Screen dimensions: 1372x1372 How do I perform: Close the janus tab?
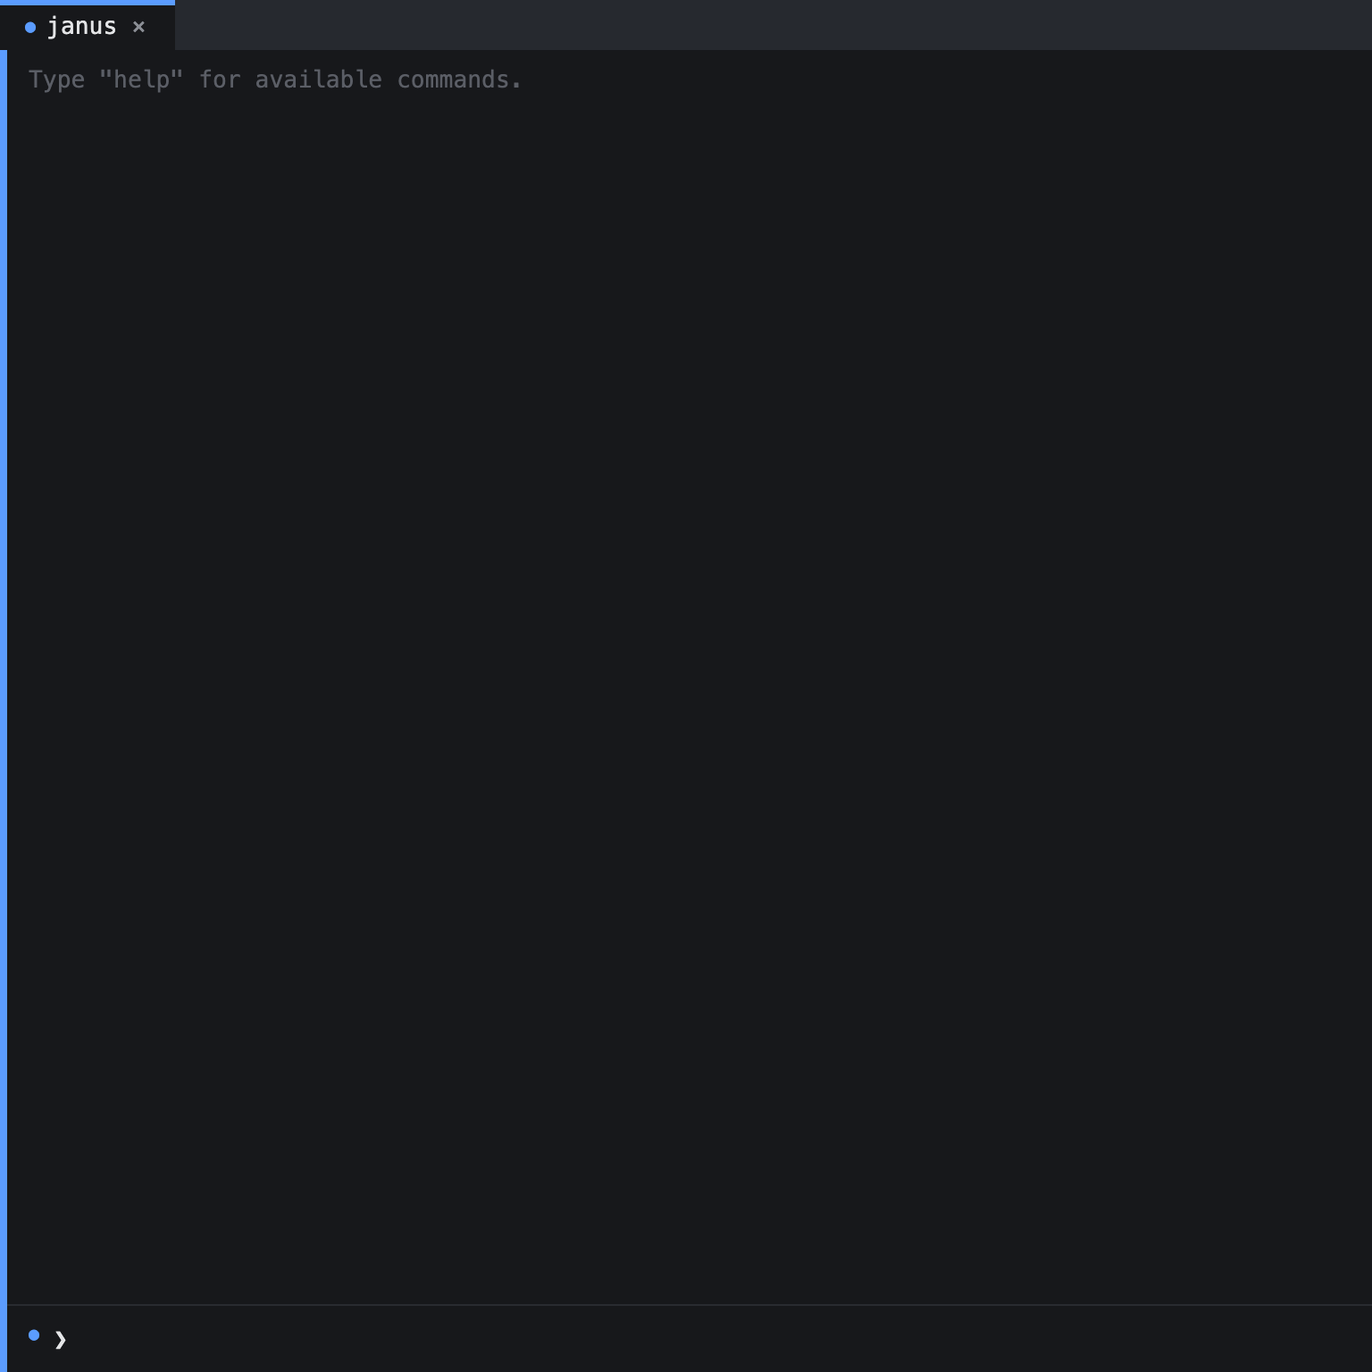tap(138, 27)
